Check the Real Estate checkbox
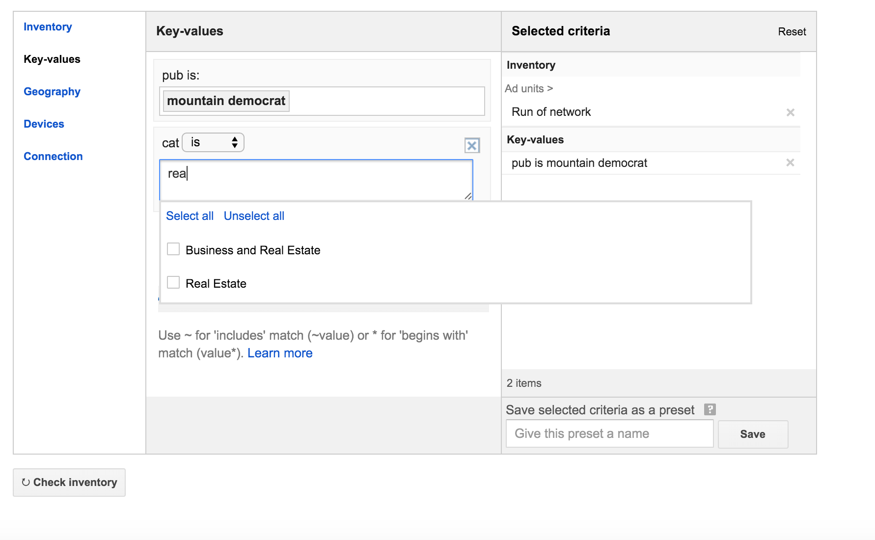The height and width of the screenshot is (540, 875). (x=173, y=283)
